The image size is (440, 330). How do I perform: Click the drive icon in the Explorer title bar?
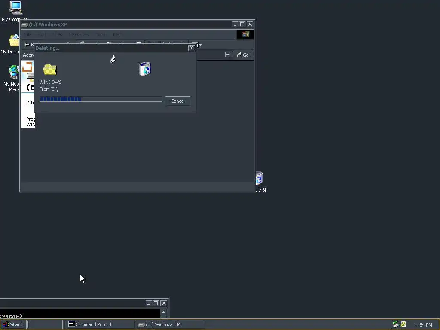tap(24, 24)
